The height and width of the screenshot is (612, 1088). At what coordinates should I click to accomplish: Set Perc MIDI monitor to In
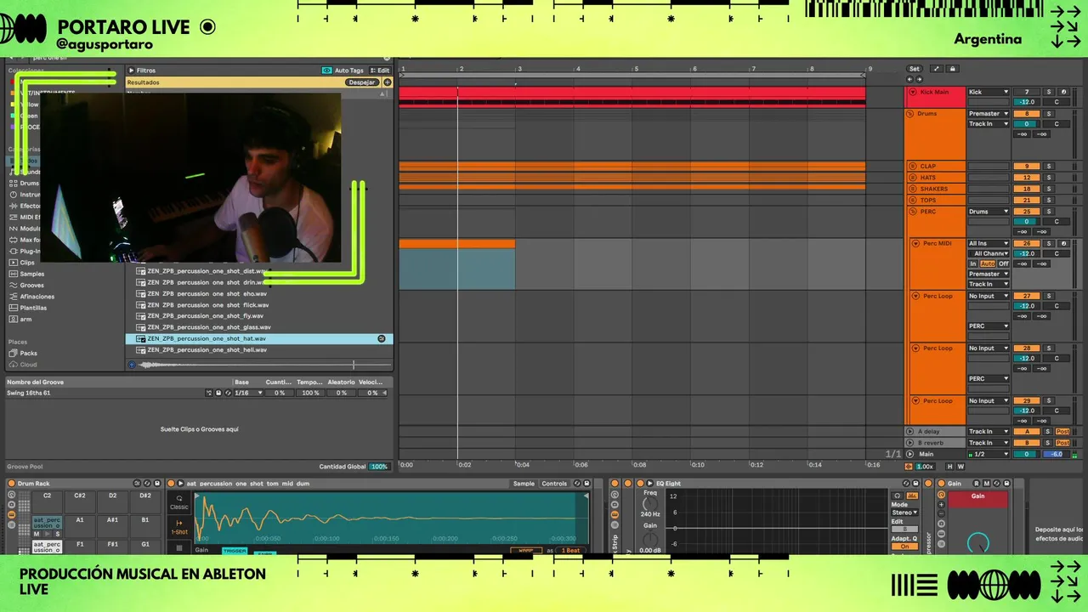(x=973, y=263)
